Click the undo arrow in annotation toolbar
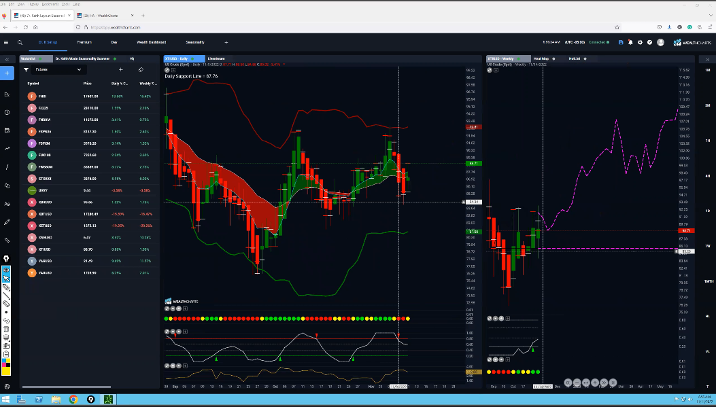Screen dimensions: 716x407 6,321
